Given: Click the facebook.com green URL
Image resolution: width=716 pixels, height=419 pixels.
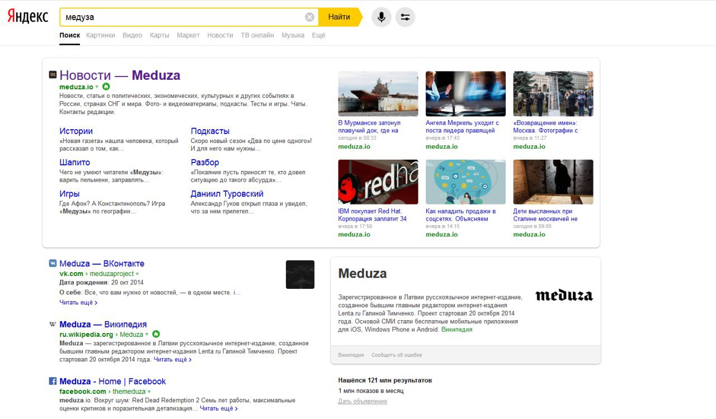Looking at the screenshot, I should click(x=83, y=392).
